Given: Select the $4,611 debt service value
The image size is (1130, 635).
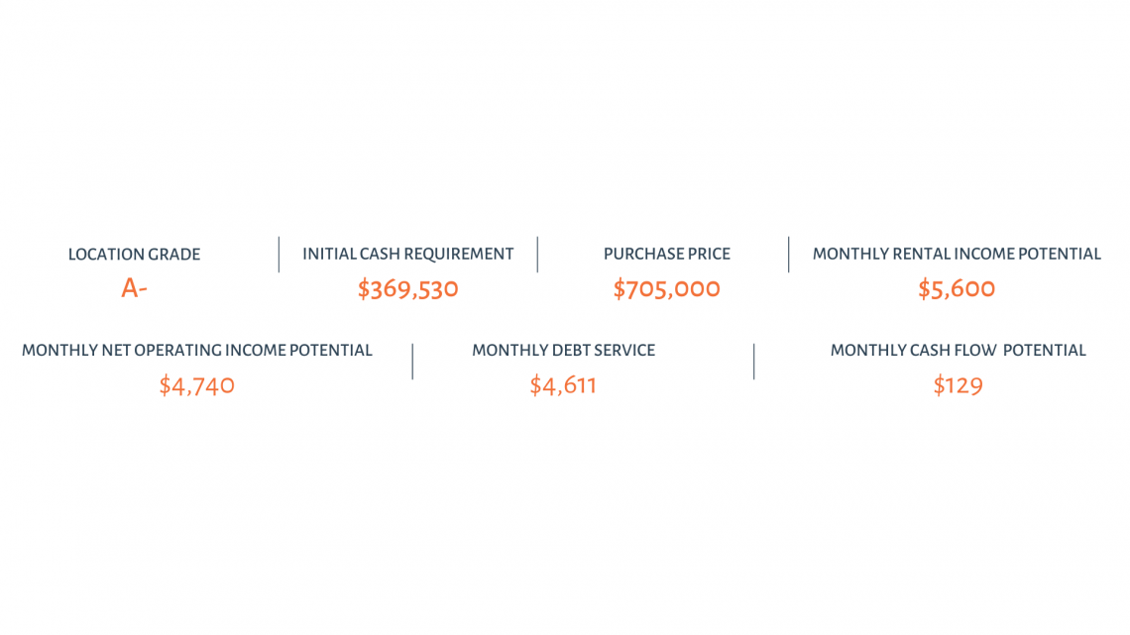Looking at the screenshot, I should [564, 385].
